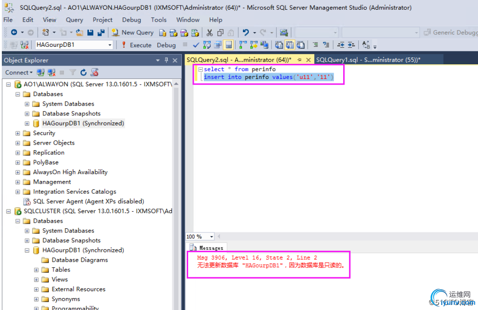Close the SQLQuery2.sql tab
The image size is (478, 310).
(308, 60)
